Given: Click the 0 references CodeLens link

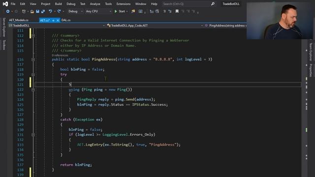Looking at the screenshot, I should click(x=60, y=55).
